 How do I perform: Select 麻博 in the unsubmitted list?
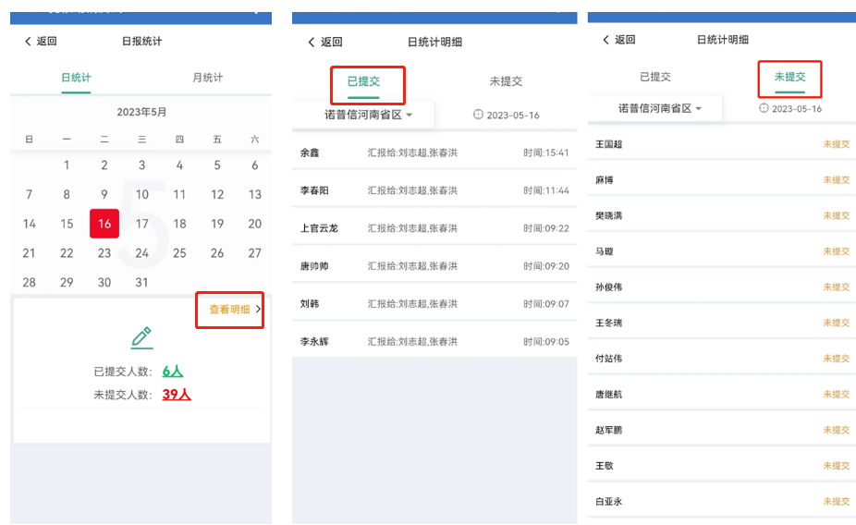point(605,179)
